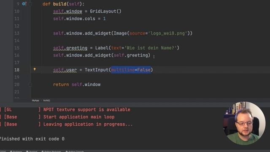This screenshot has width=270, height=152.
Task: Click the GridLayout() call on line 10
Action: [x=105, y=11]
